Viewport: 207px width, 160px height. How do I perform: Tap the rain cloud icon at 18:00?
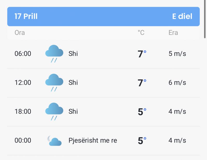click(x=54, y=112)
